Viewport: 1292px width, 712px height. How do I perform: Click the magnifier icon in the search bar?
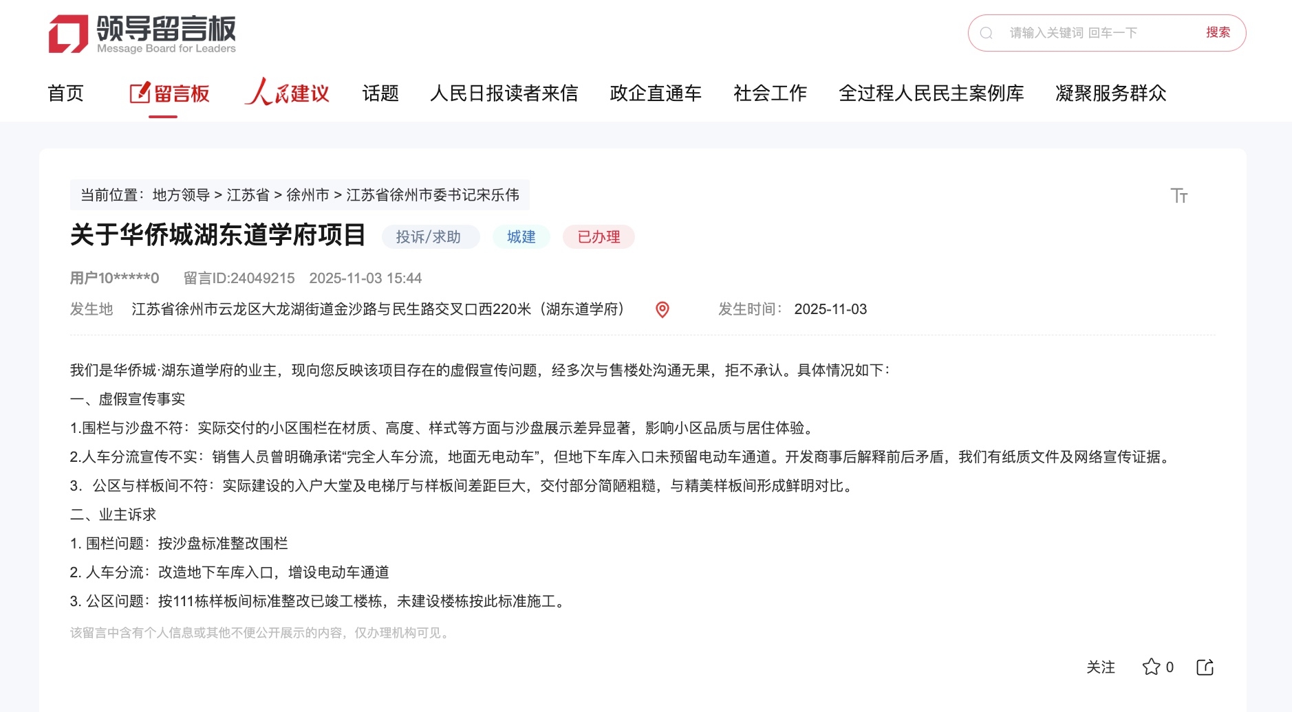click(985, 32)
